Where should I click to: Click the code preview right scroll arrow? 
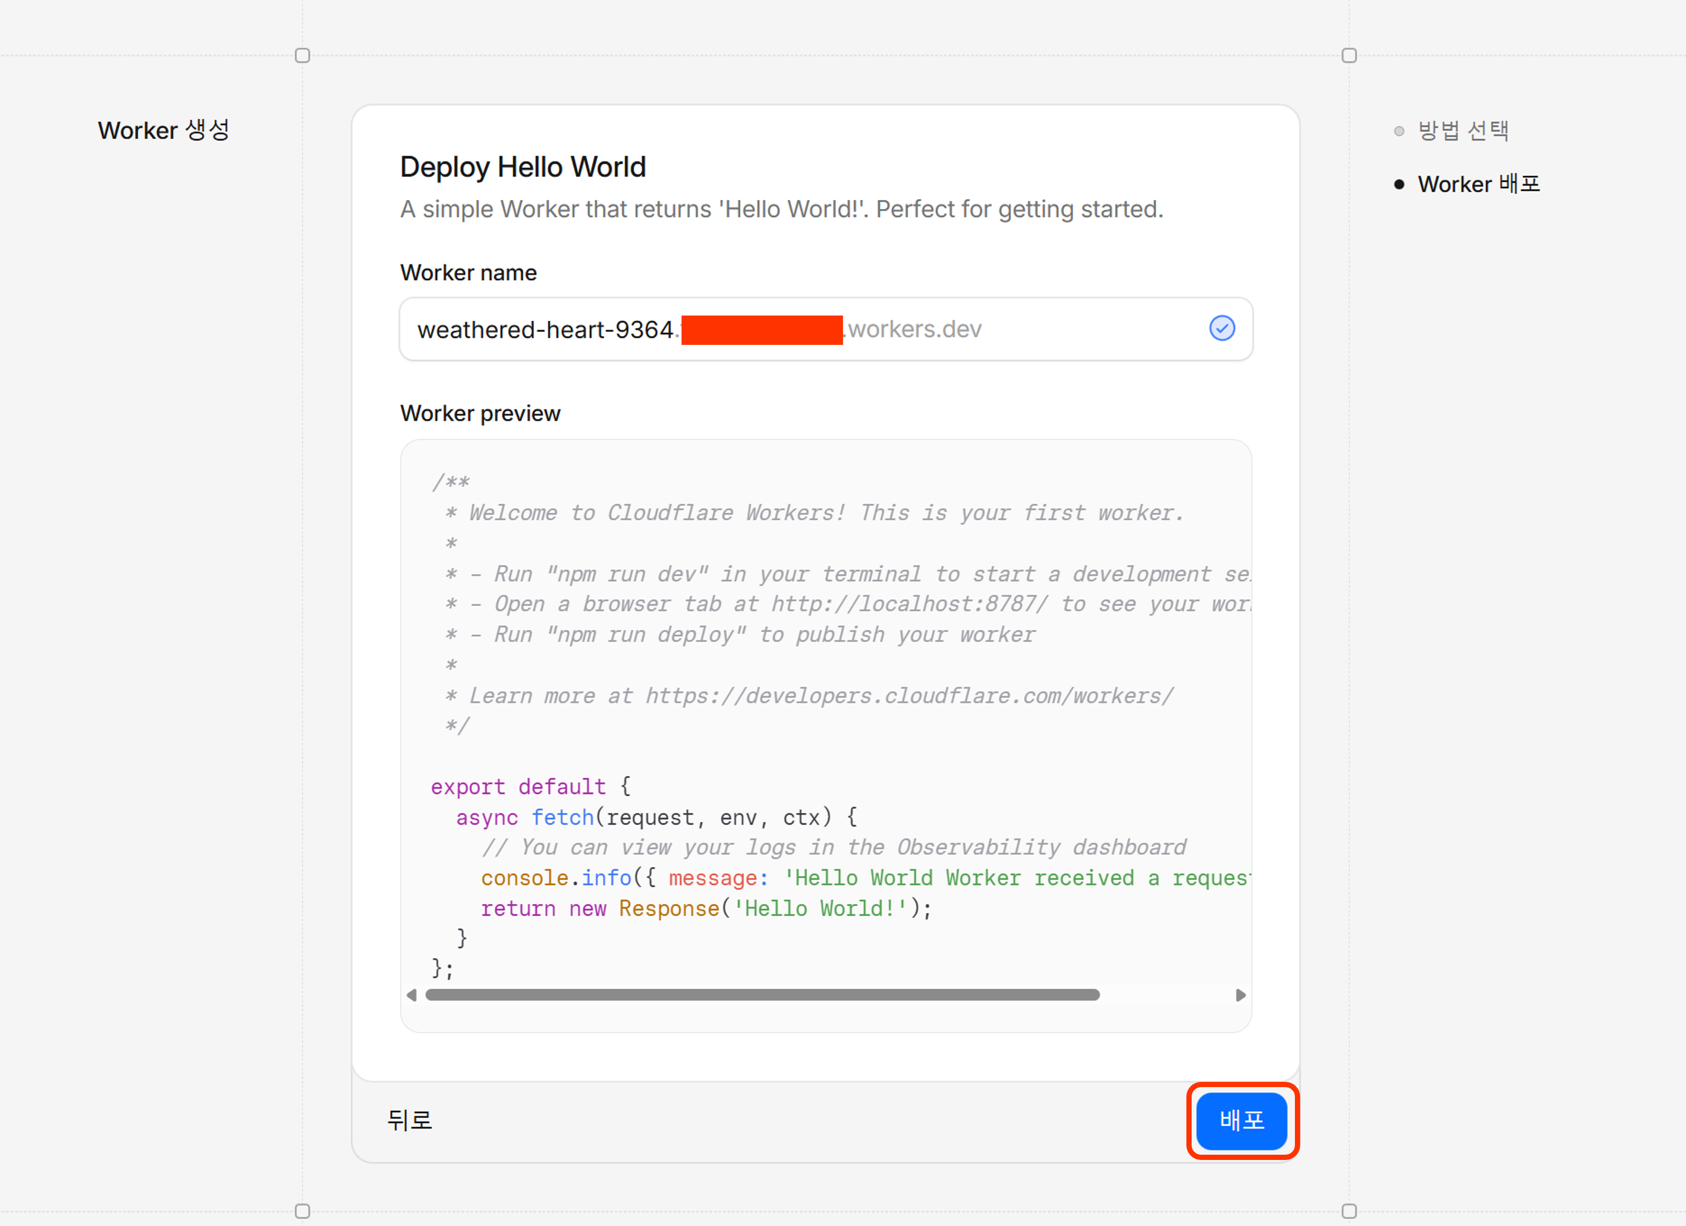pyautogui.click(x=1240, y=995)
